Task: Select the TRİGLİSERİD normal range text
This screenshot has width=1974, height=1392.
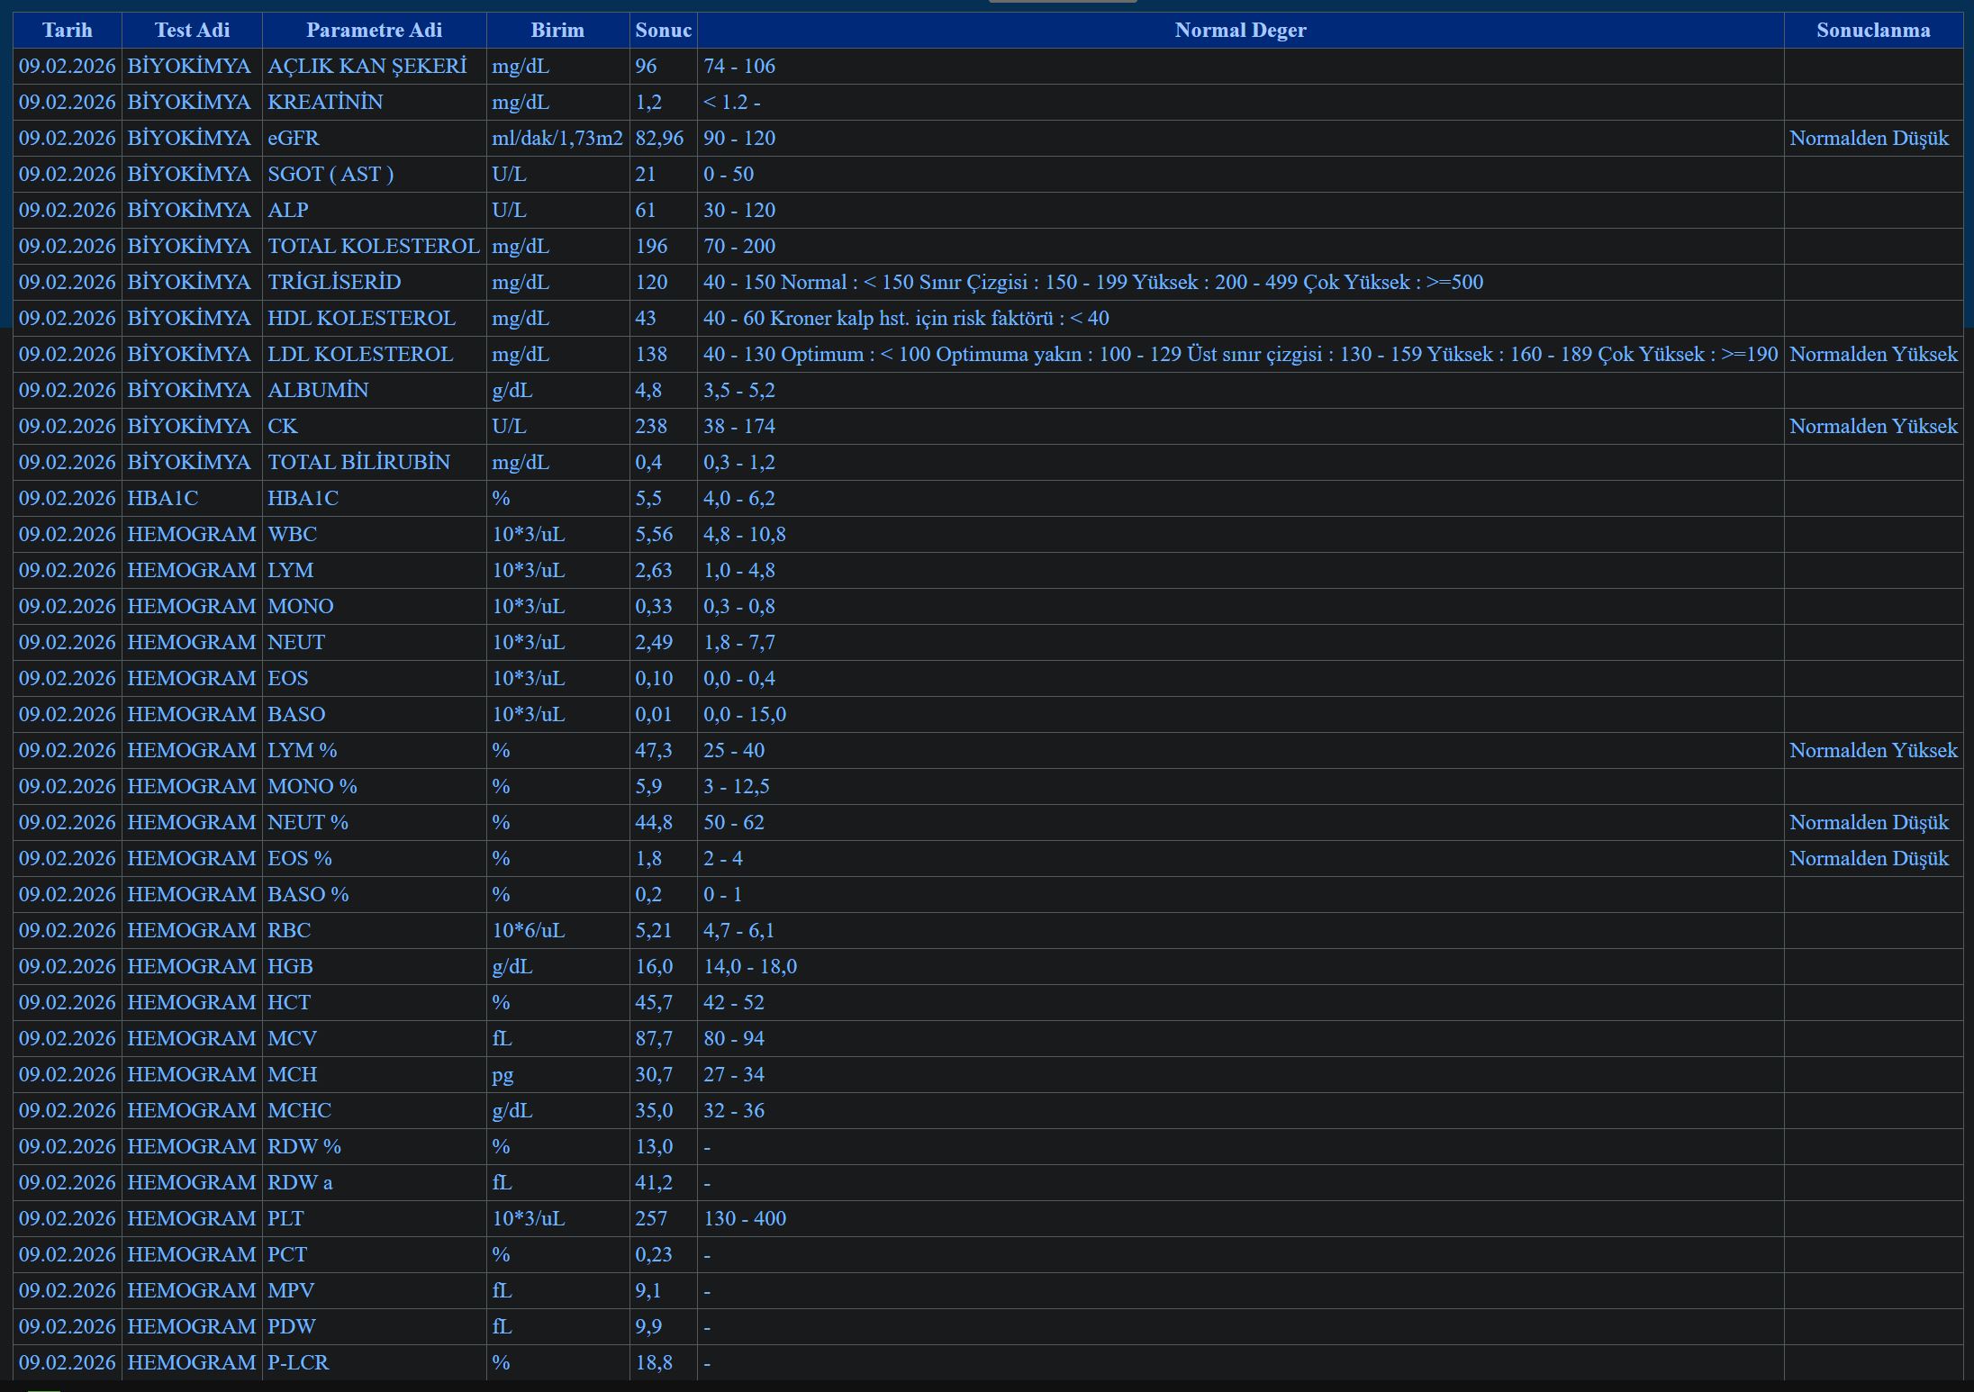Action: point(1092,283)
